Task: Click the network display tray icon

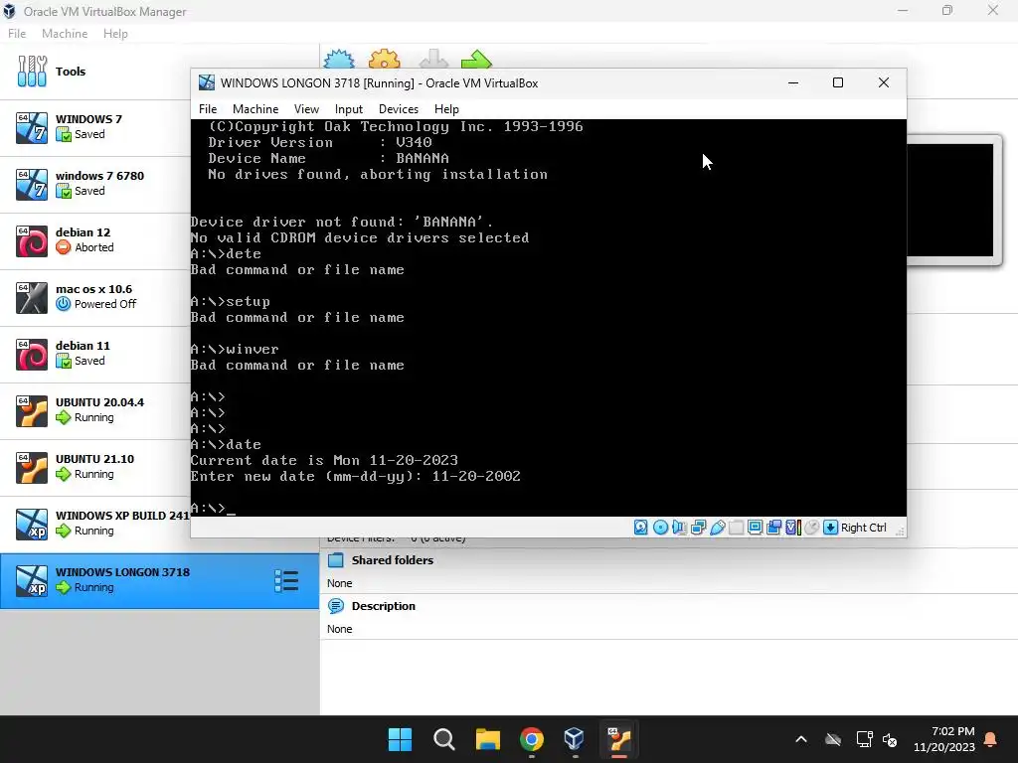Action: (x=864, y=739)
